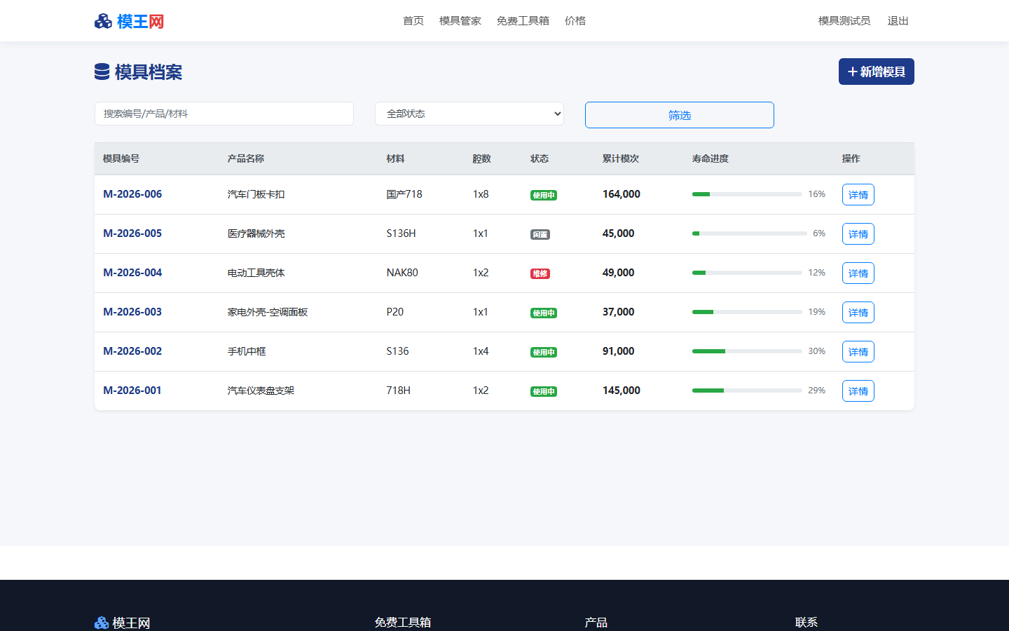
Task: View 详情 for mold M-2026-001
Action: tap(858, 391)
